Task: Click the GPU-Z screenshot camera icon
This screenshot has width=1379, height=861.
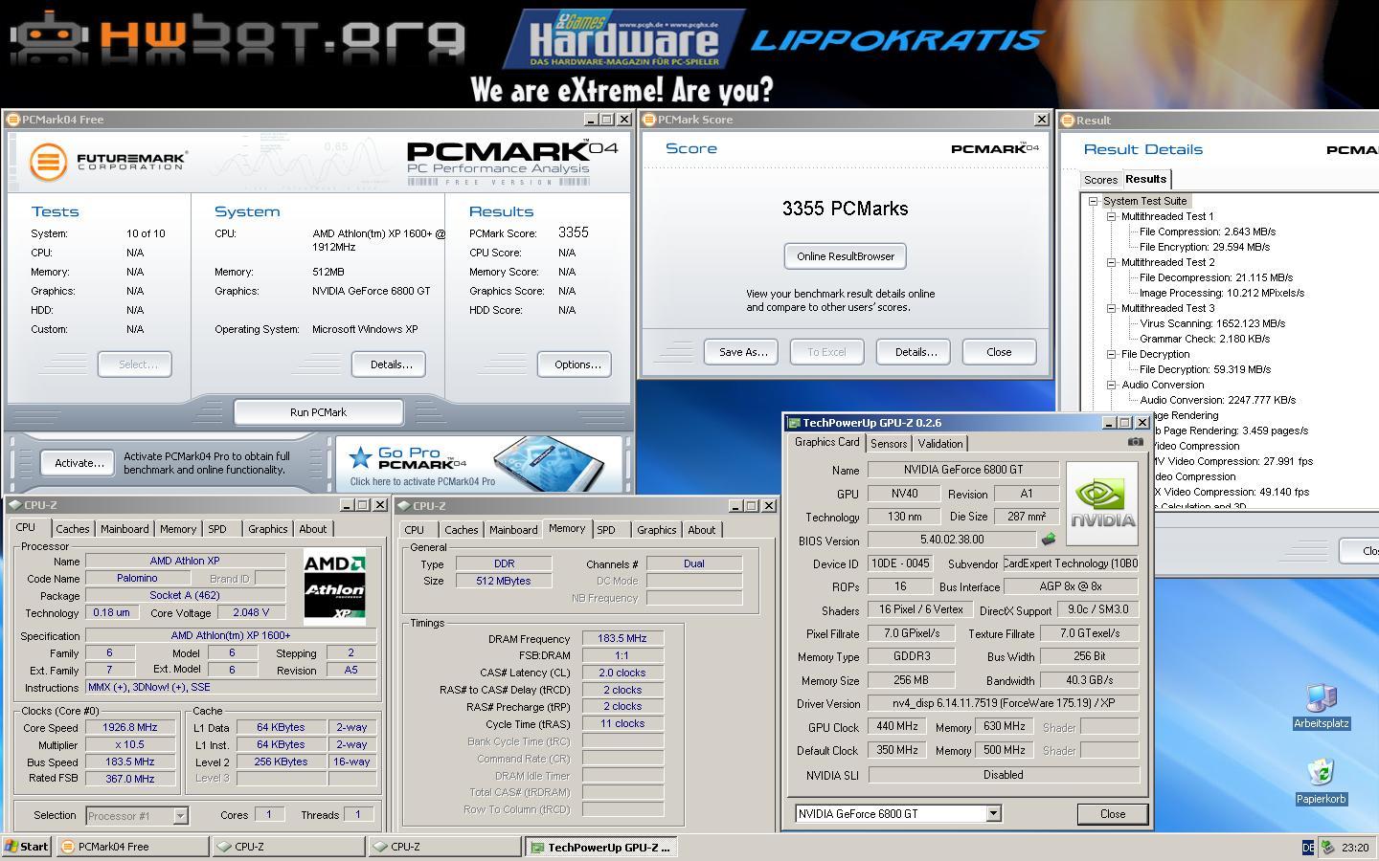Action: [x=1135, y=442]
